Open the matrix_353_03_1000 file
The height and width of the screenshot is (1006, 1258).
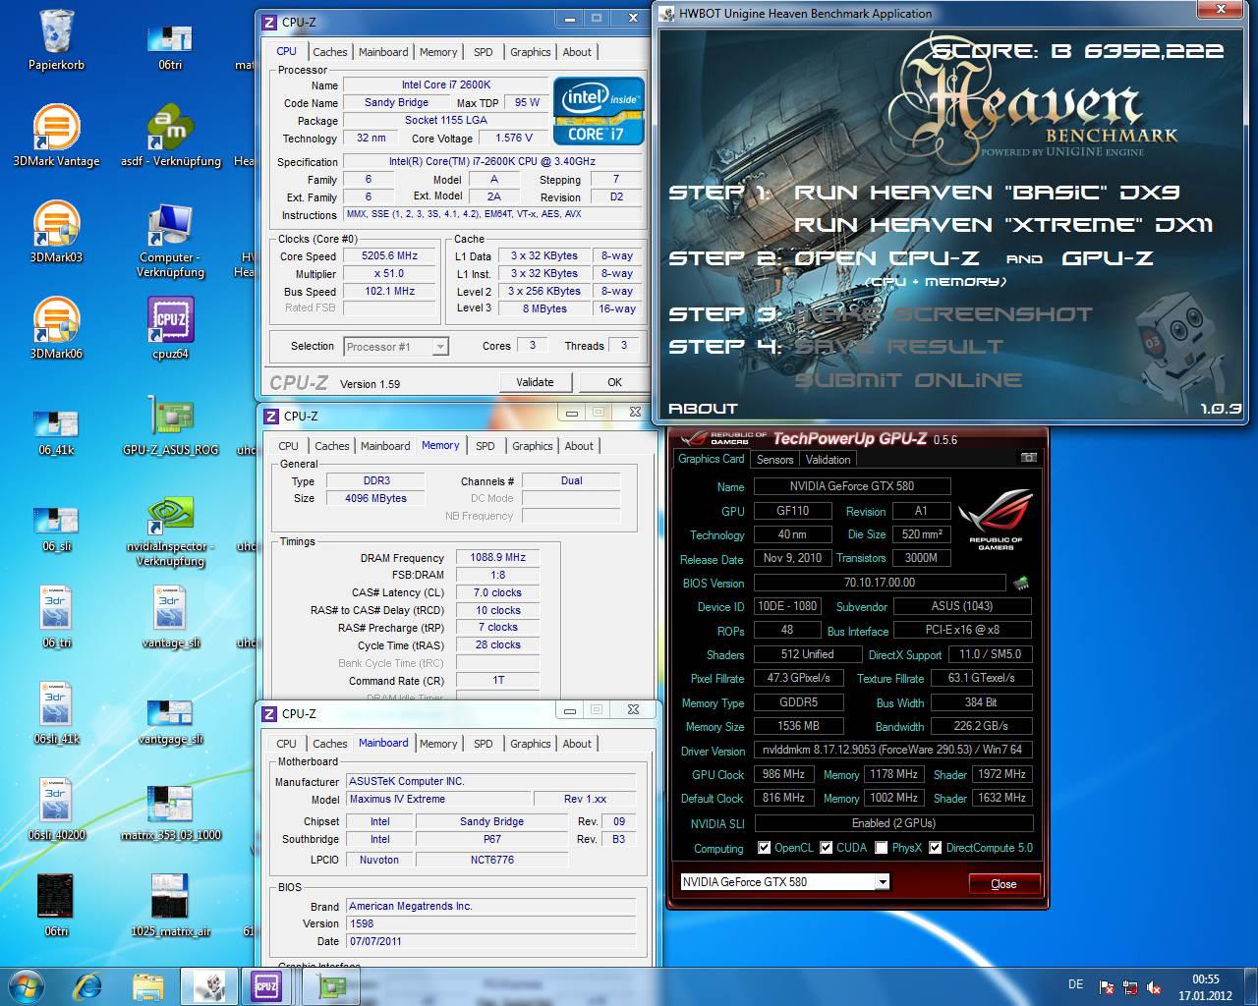pos(170,814)
